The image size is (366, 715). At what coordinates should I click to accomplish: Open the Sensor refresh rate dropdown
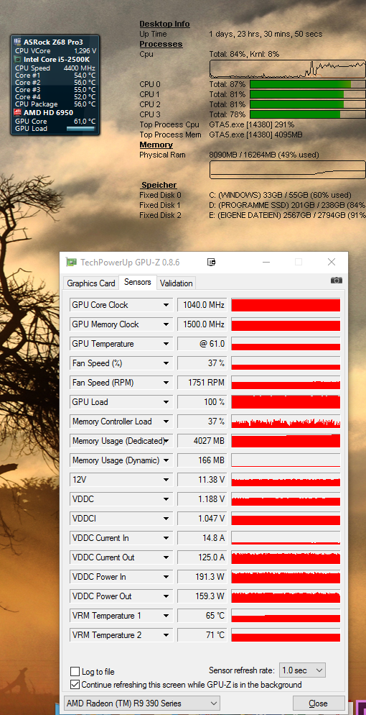(x=302, y=670)
